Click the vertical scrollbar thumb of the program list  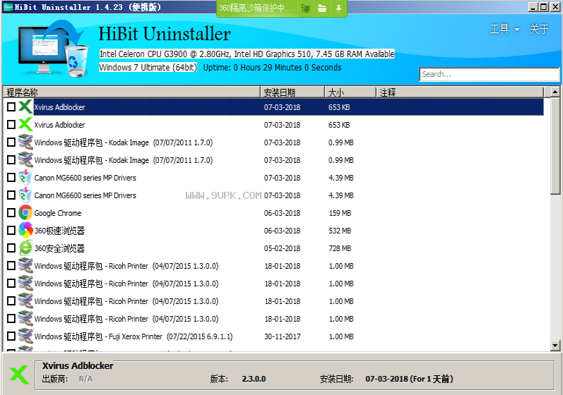[555, 146]
